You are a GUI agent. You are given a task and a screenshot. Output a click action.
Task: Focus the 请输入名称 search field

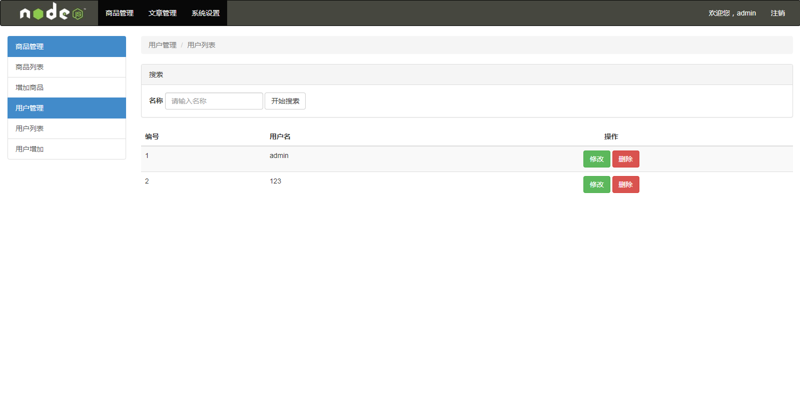point(214,101)
